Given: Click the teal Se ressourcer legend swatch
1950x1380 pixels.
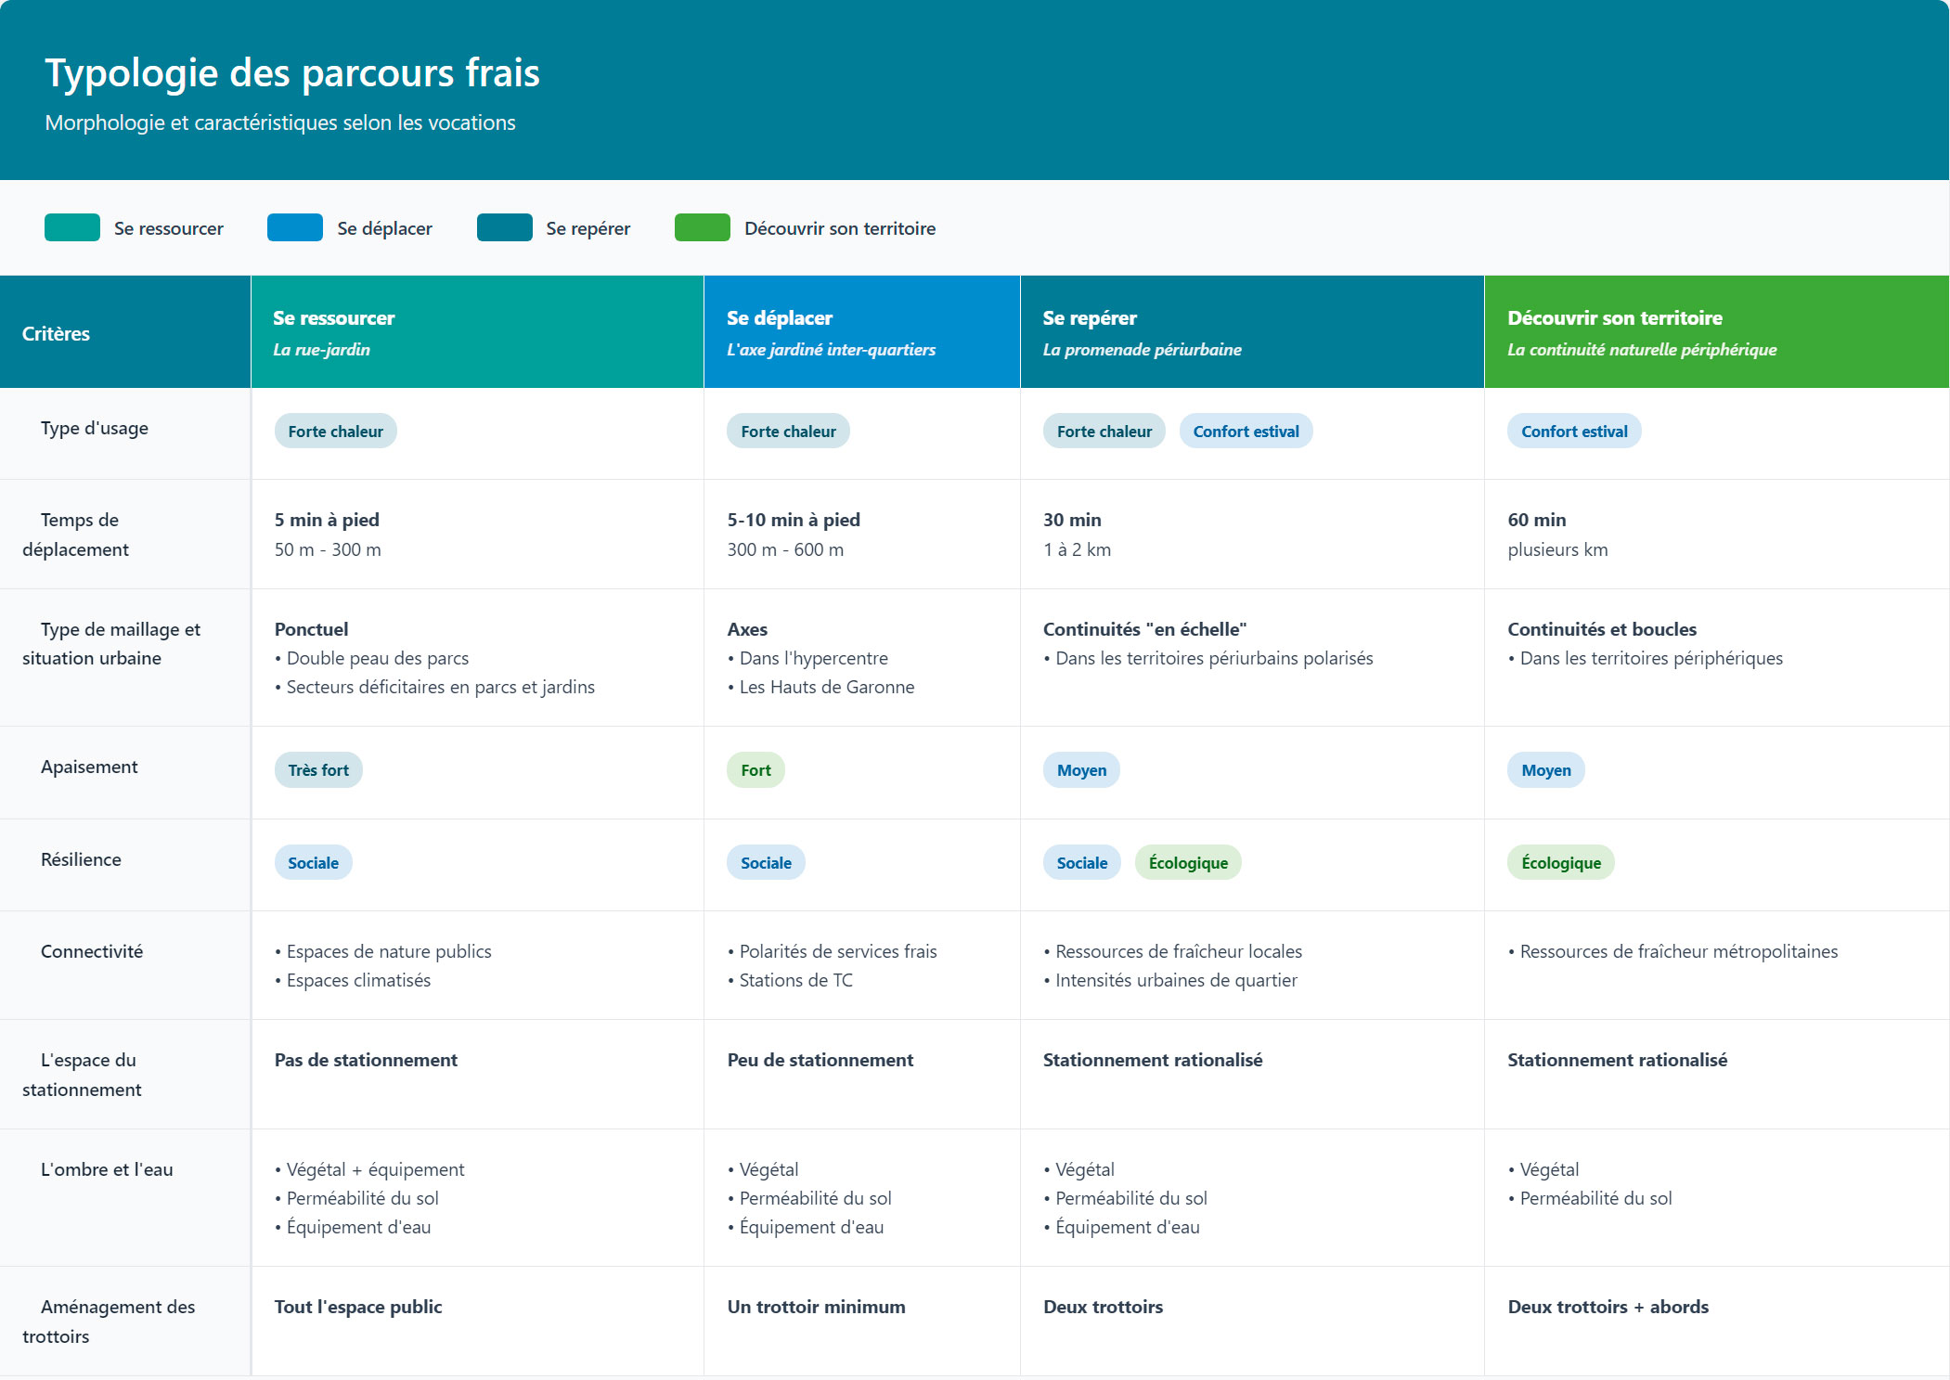Looking at the screenshot, I should 72,227.
